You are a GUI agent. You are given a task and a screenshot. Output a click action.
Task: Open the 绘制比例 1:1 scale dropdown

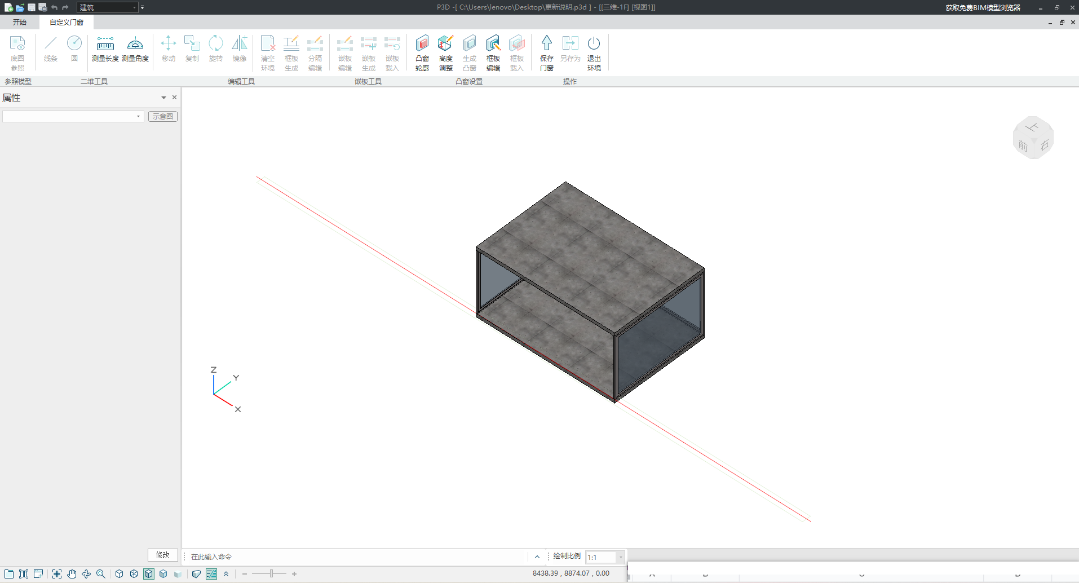tap(620, 557)
